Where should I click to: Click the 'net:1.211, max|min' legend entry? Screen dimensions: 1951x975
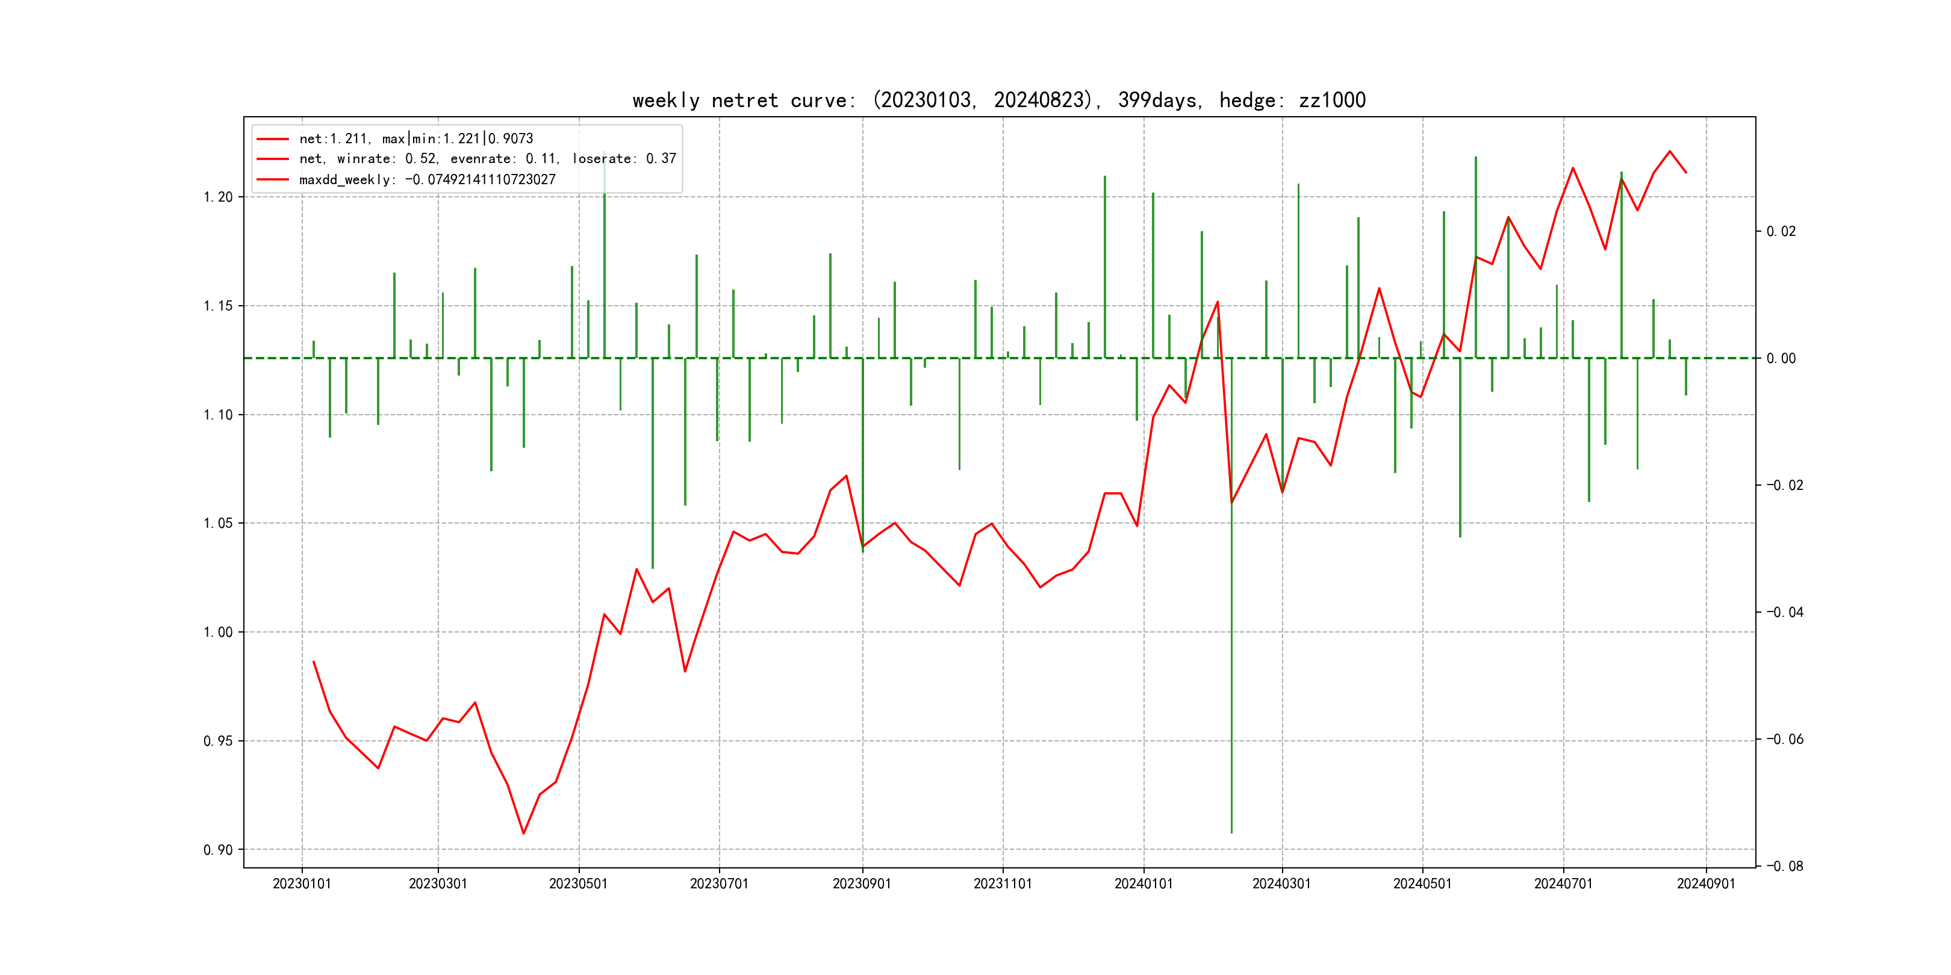click(416, 138)
